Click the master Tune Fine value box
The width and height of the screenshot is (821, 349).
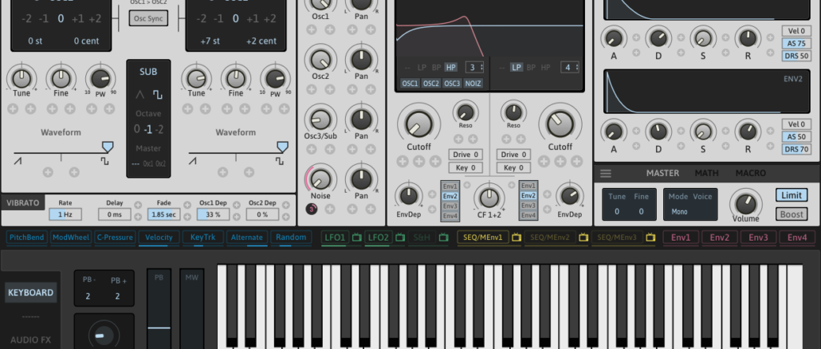coord(629,205)
